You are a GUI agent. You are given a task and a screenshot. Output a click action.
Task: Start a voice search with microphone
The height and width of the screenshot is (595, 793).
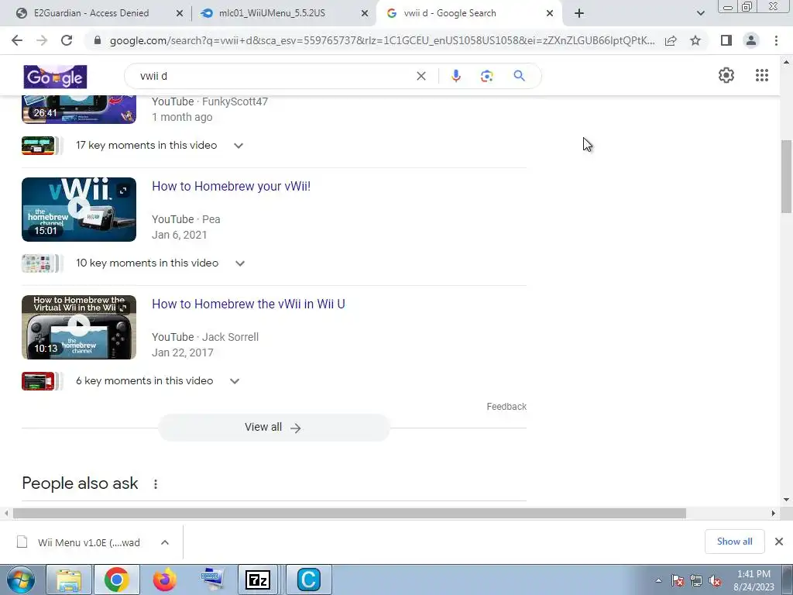tap(455, 76)
